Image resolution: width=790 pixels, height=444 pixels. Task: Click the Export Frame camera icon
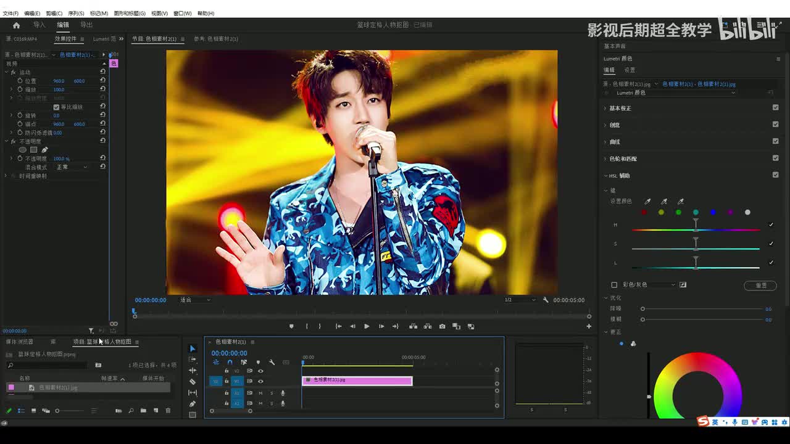(x=442, y=326)
